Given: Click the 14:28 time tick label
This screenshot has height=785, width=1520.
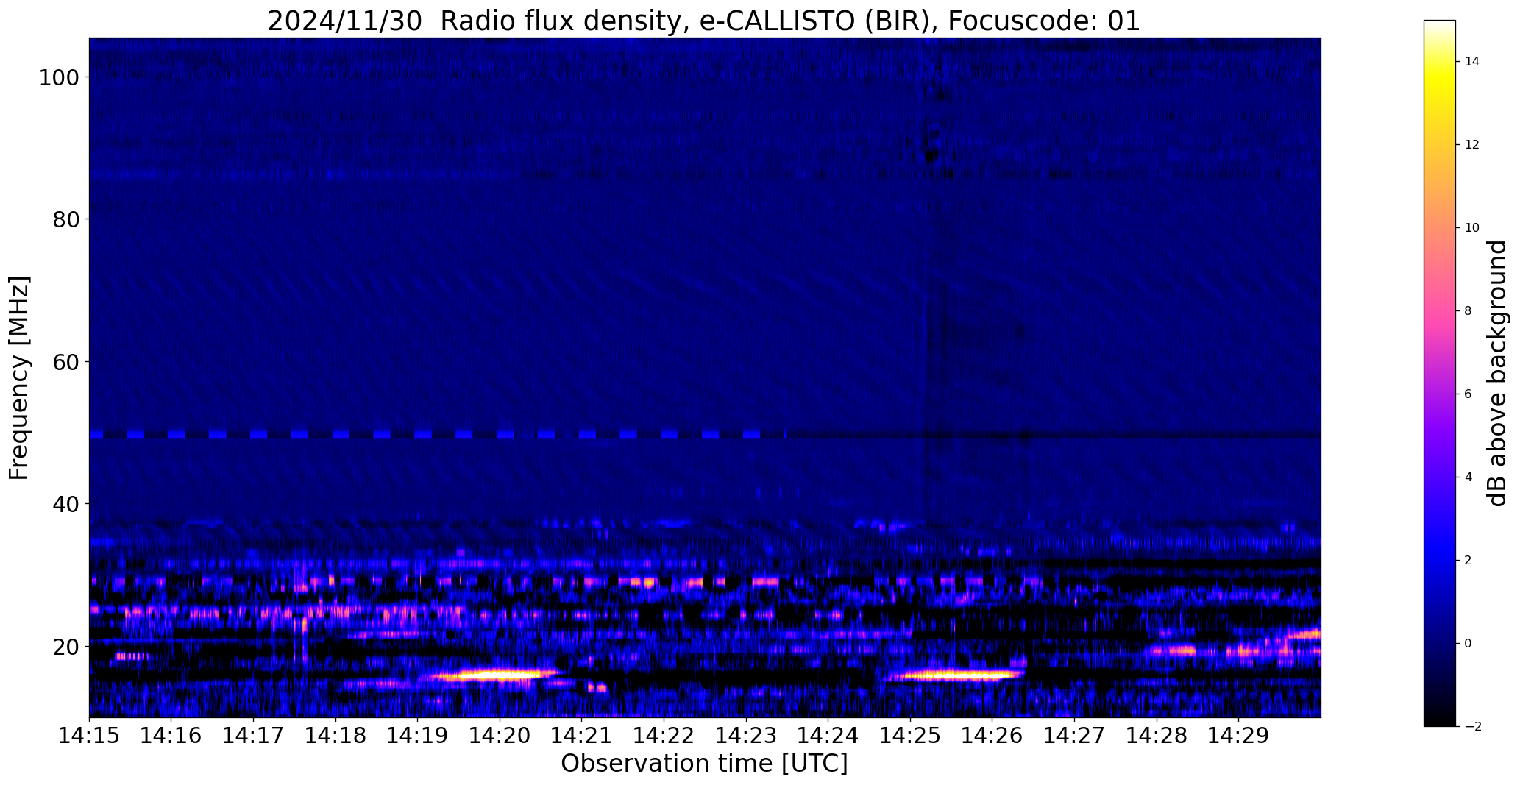Looking at the screenshot, I should [x=1157, y=736].
